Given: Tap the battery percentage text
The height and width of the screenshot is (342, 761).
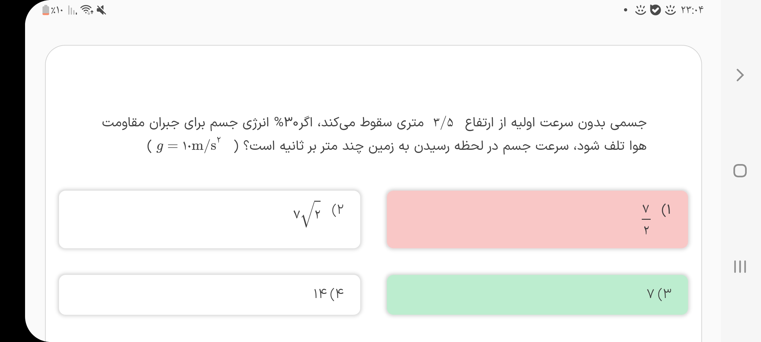Looking at the screenshot, I should 57,10.
